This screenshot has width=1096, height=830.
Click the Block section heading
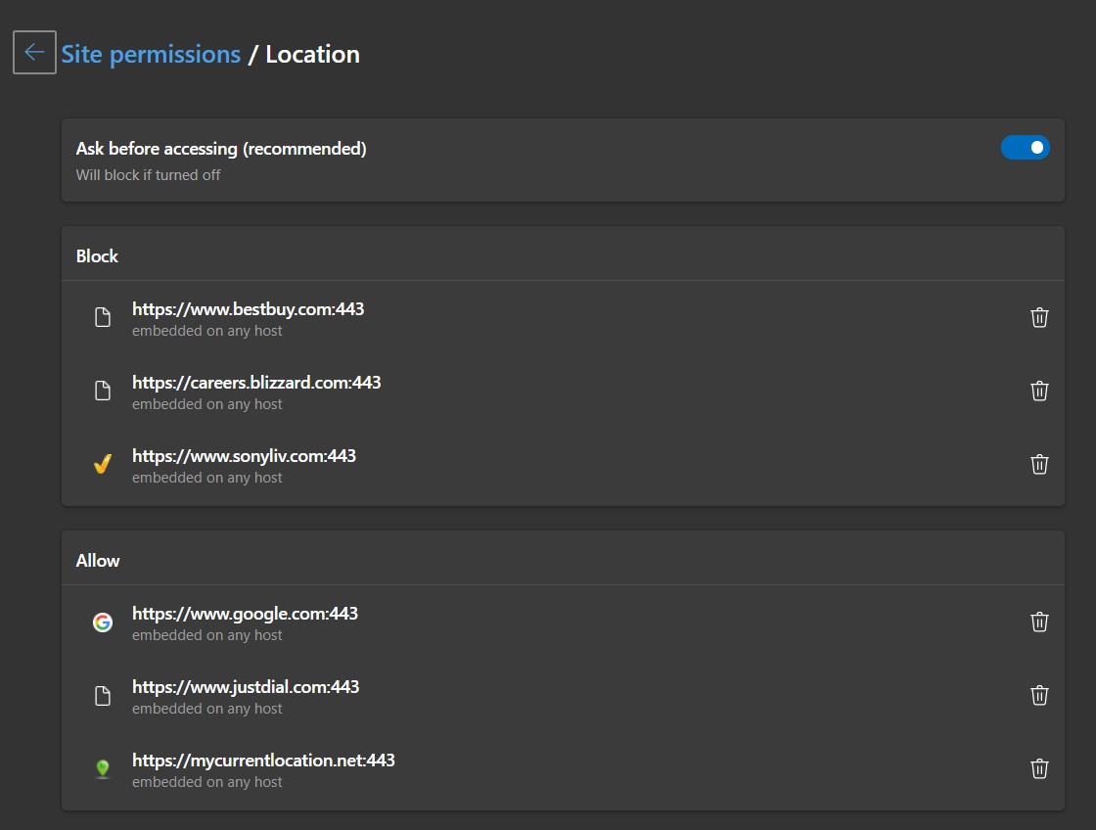[x=97, y=255]
